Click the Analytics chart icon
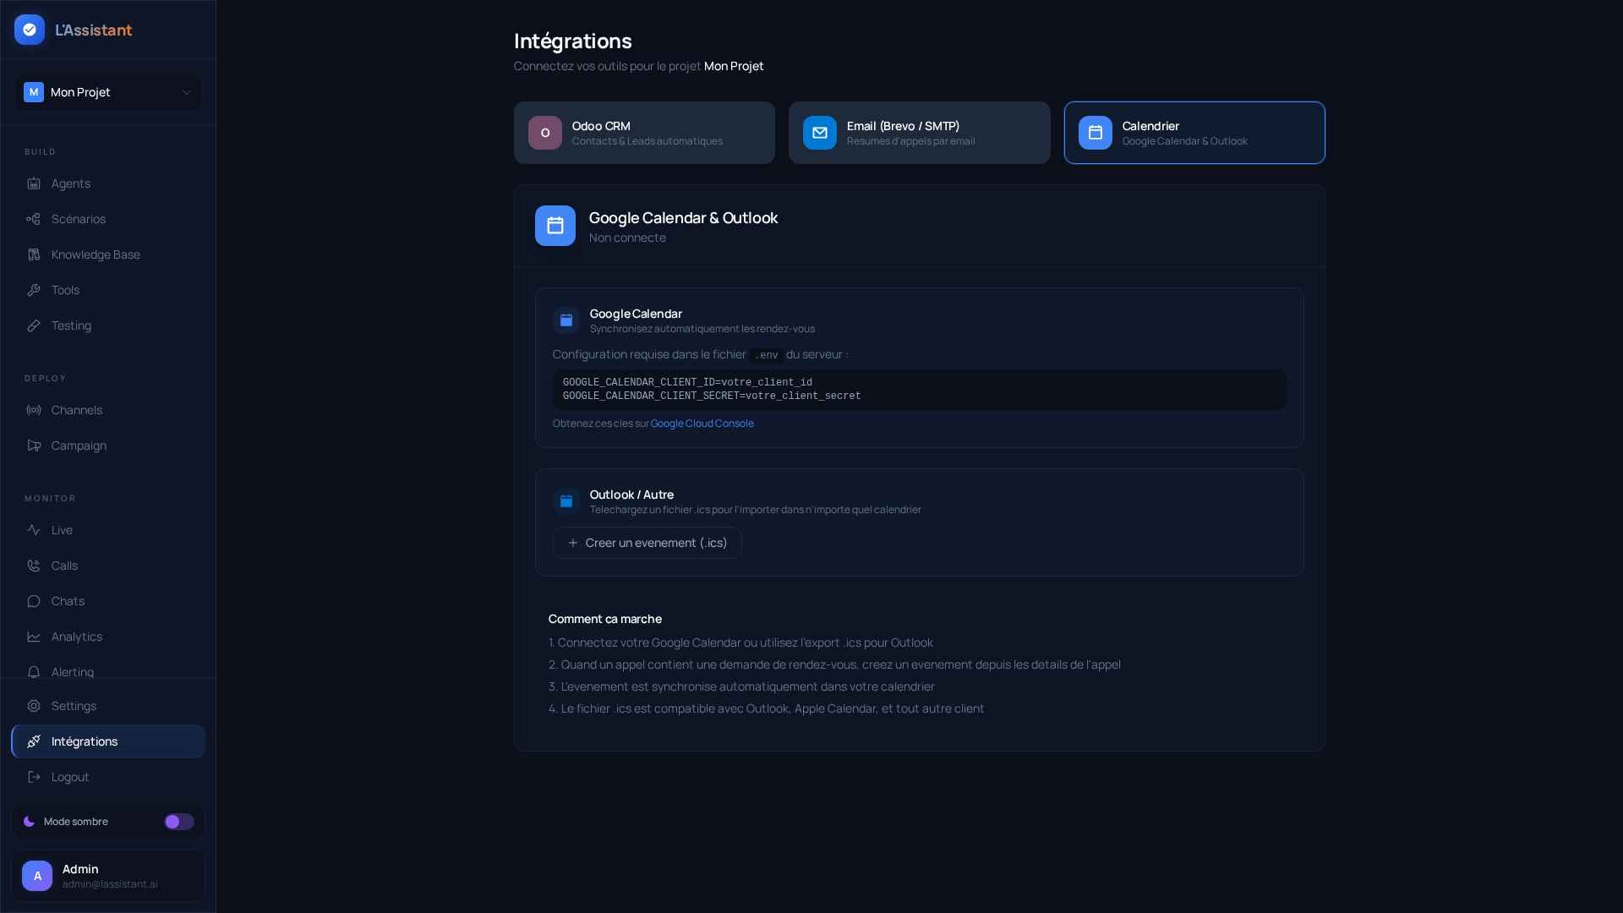Screen dimensions: 1623x913 34,637
